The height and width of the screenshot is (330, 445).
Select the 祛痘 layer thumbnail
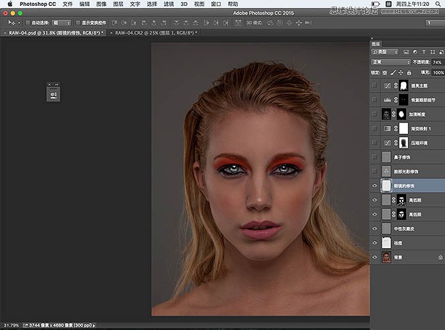pyautogui.click(x=386, y=243)
